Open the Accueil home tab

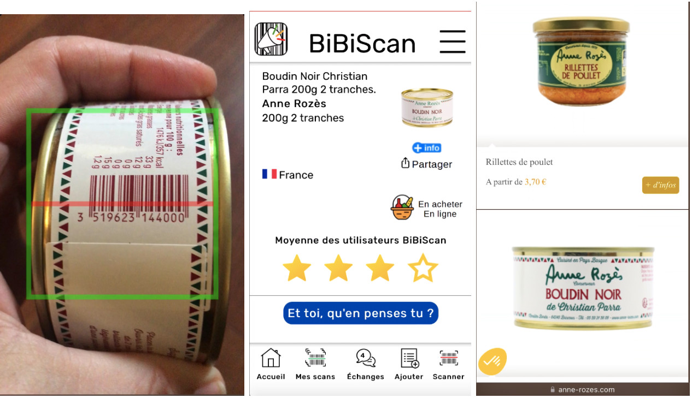pos(271,364)
